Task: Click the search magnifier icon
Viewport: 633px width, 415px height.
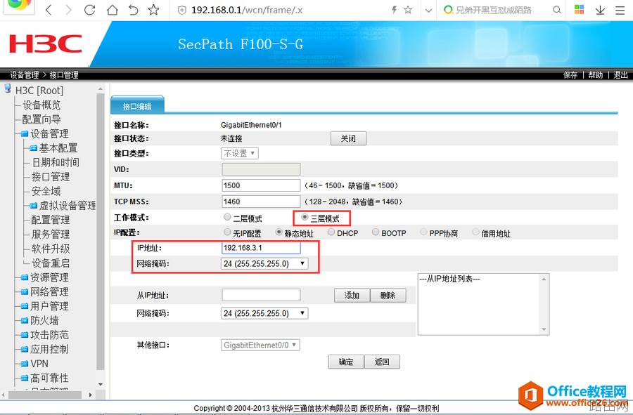Action: [557, 10]
